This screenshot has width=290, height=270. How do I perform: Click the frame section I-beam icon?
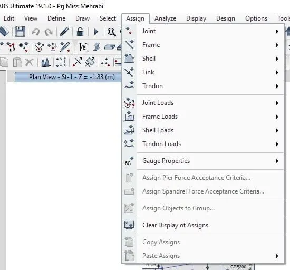pos(96,46)
